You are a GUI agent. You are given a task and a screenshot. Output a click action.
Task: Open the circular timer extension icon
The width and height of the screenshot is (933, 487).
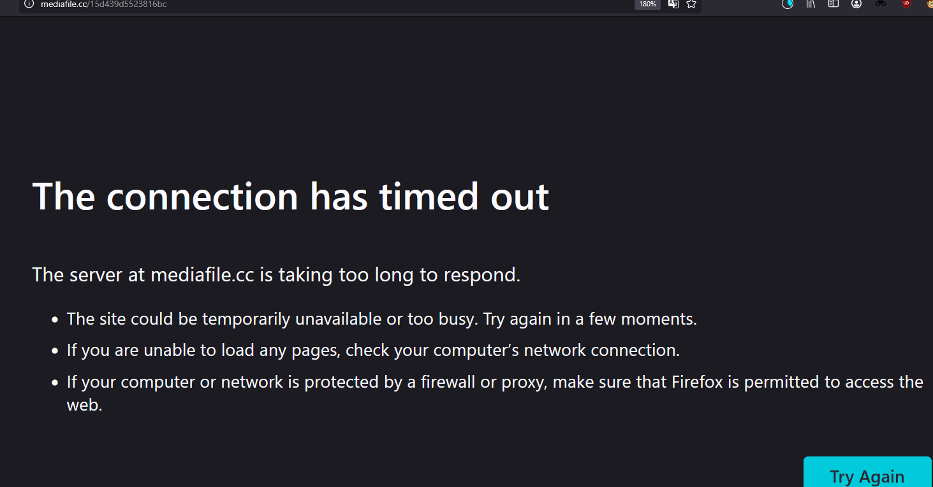pyautogui.click(x=788, y=4)
